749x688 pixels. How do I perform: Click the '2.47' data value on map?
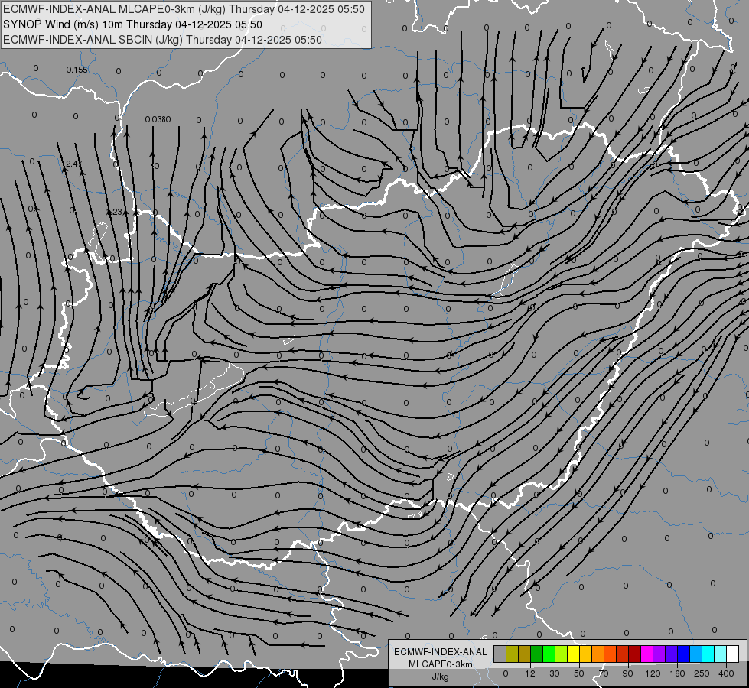pos(74,164)
